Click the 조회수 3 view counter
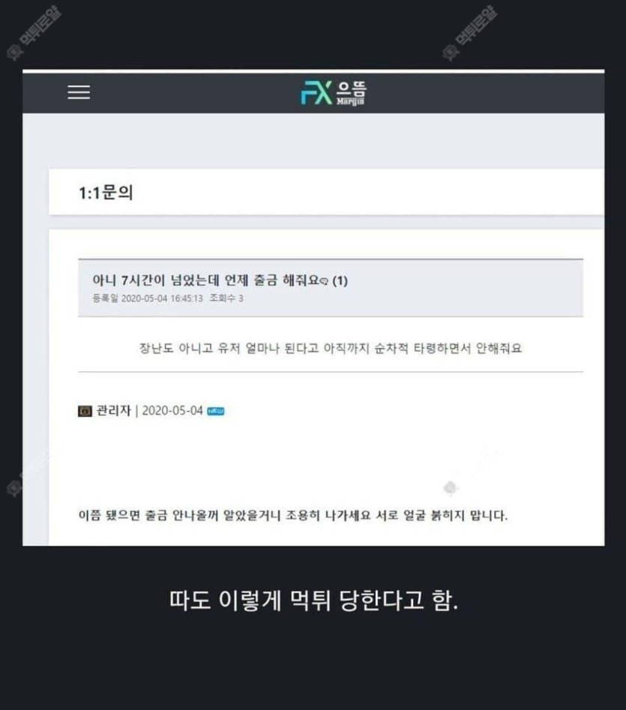This screenshot has height=710, width=626. click(226, 298)
